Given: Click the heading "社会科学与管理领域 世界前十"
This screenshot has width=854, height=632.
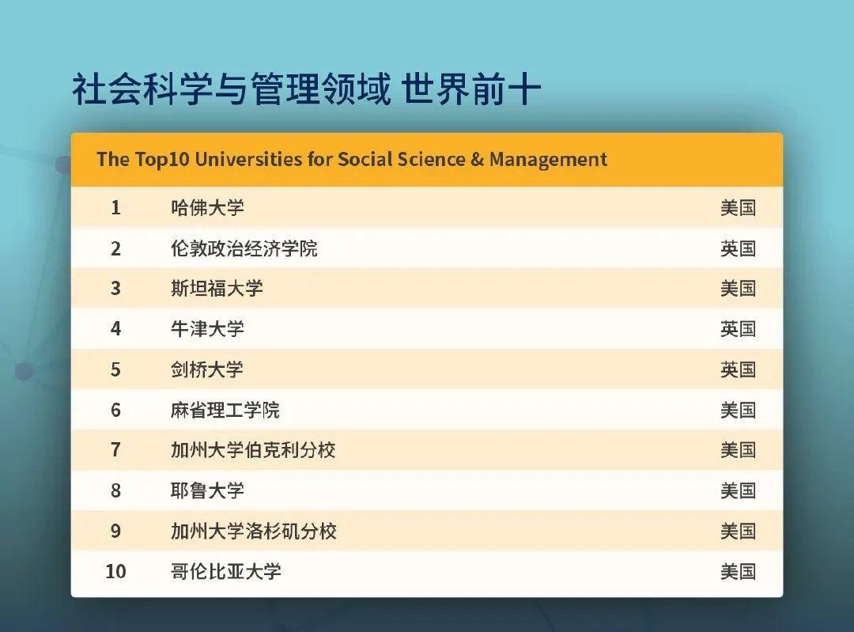Looking at the screenshot, I should click(x=306, y=89).
